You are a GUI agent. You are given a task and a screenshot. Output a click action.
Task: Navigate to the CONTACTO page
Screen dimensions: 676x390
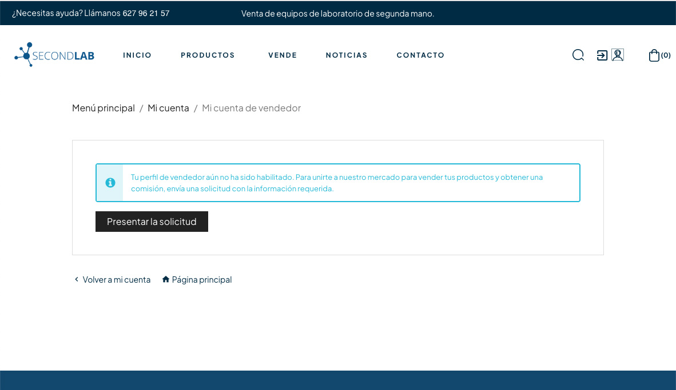click(420, 55)
